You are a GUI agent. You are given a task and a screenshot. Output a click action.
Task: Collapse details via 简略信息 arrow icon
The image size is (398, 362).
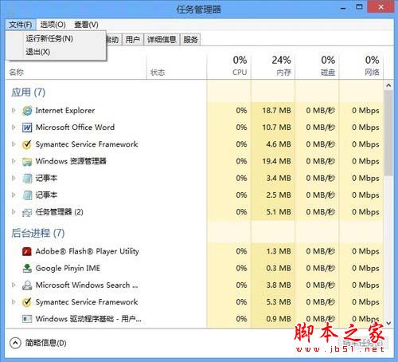pyautogui.click(x=15, y=343)
